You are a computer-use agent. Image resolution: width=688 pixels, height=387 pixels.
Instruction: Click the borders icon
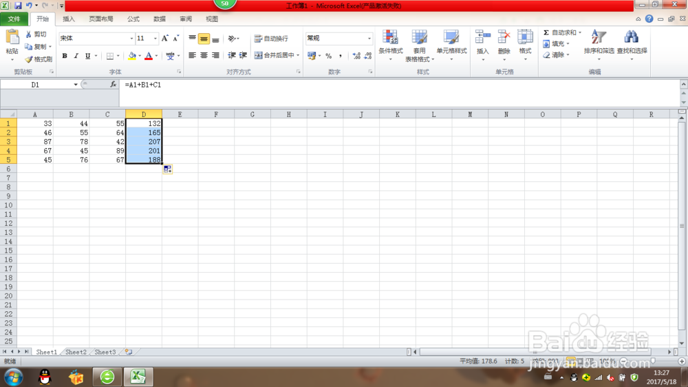(110, 56)
